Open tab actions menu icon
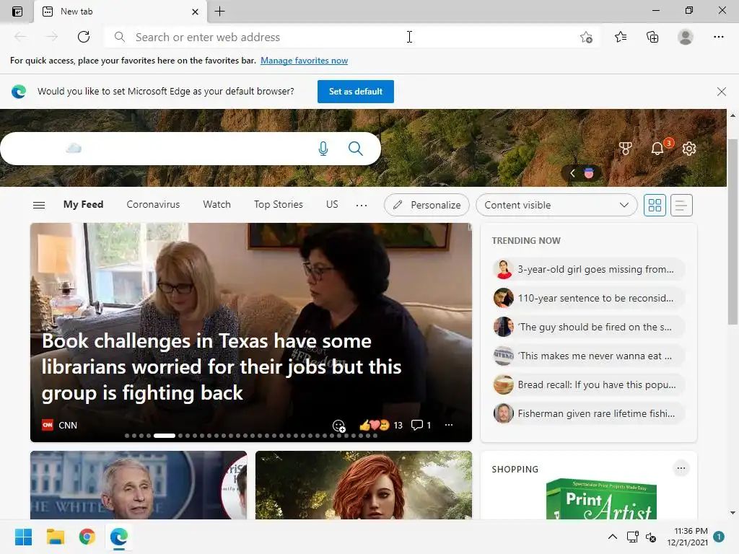The image size is (739, 554). (x=17, y=12)
